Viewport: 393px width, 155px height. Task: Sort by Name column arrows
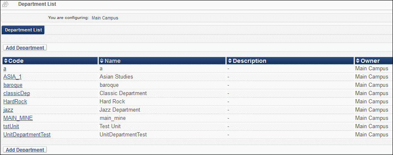[102, 61]
